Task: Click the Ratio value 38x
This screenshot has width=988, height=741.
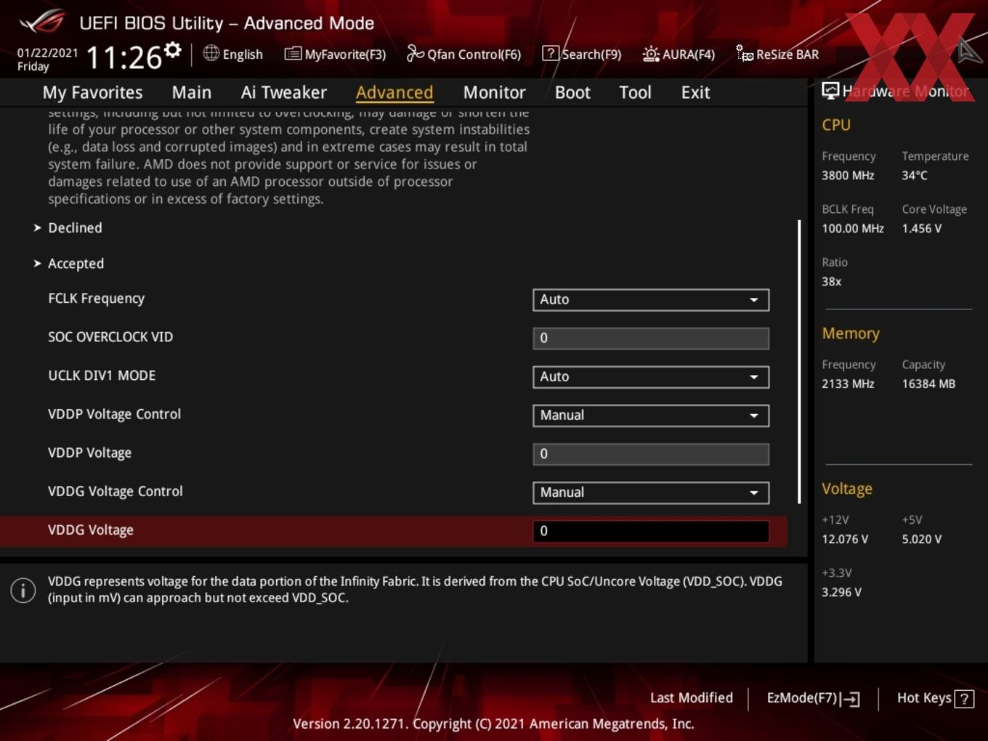Action: pyautogui.click(x=831, y=281)
